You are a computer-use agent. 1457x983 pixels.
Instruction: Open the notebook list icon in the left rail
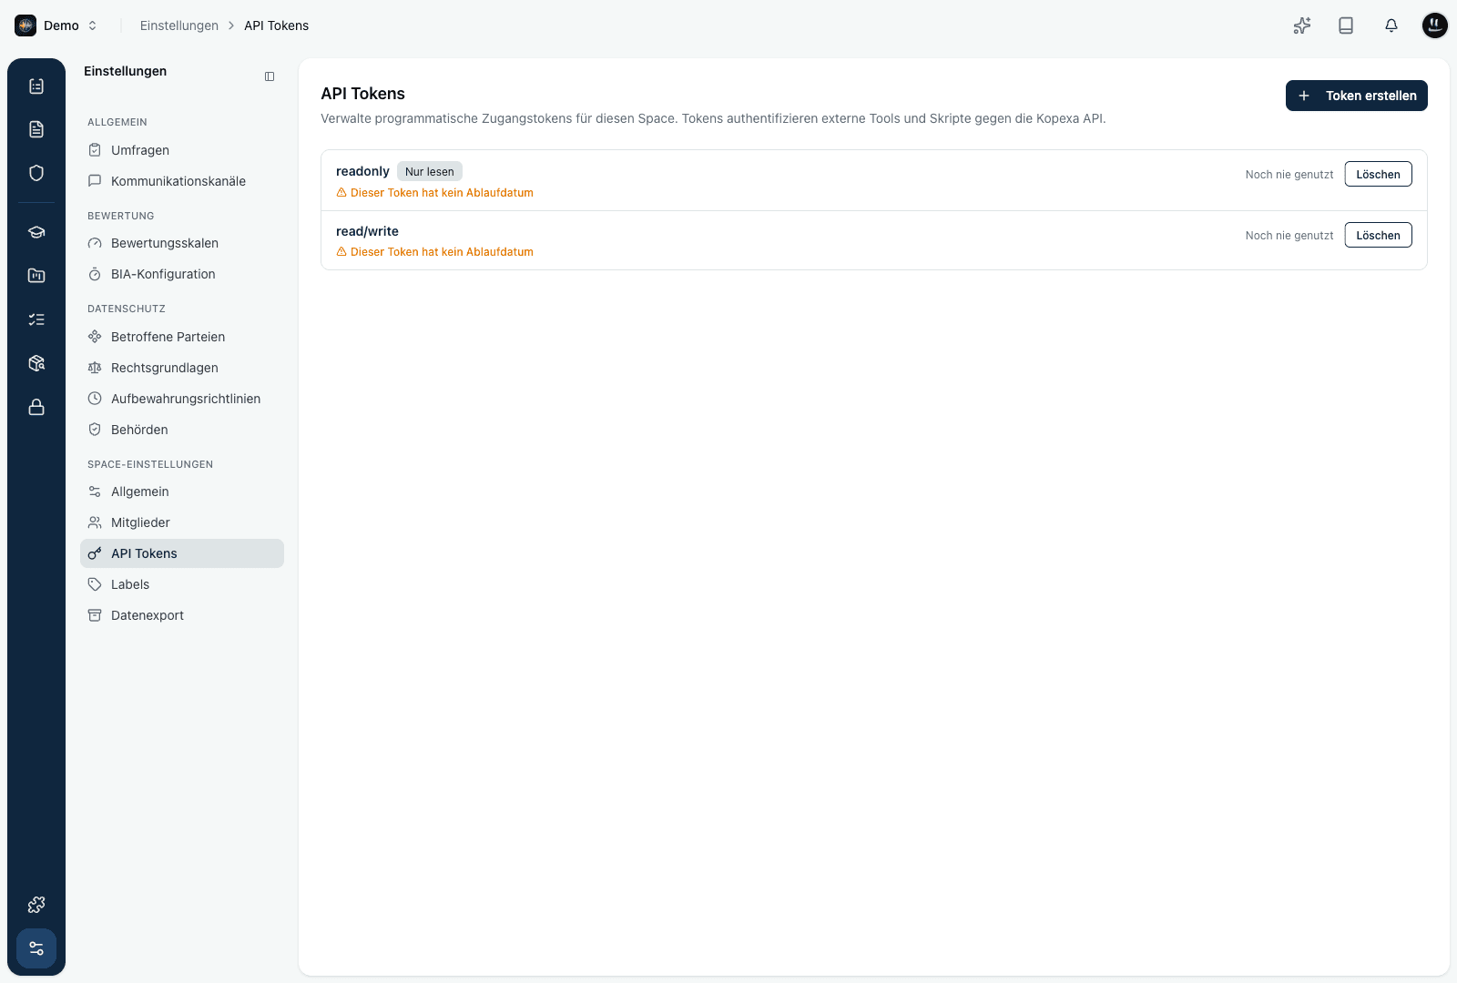36,86
